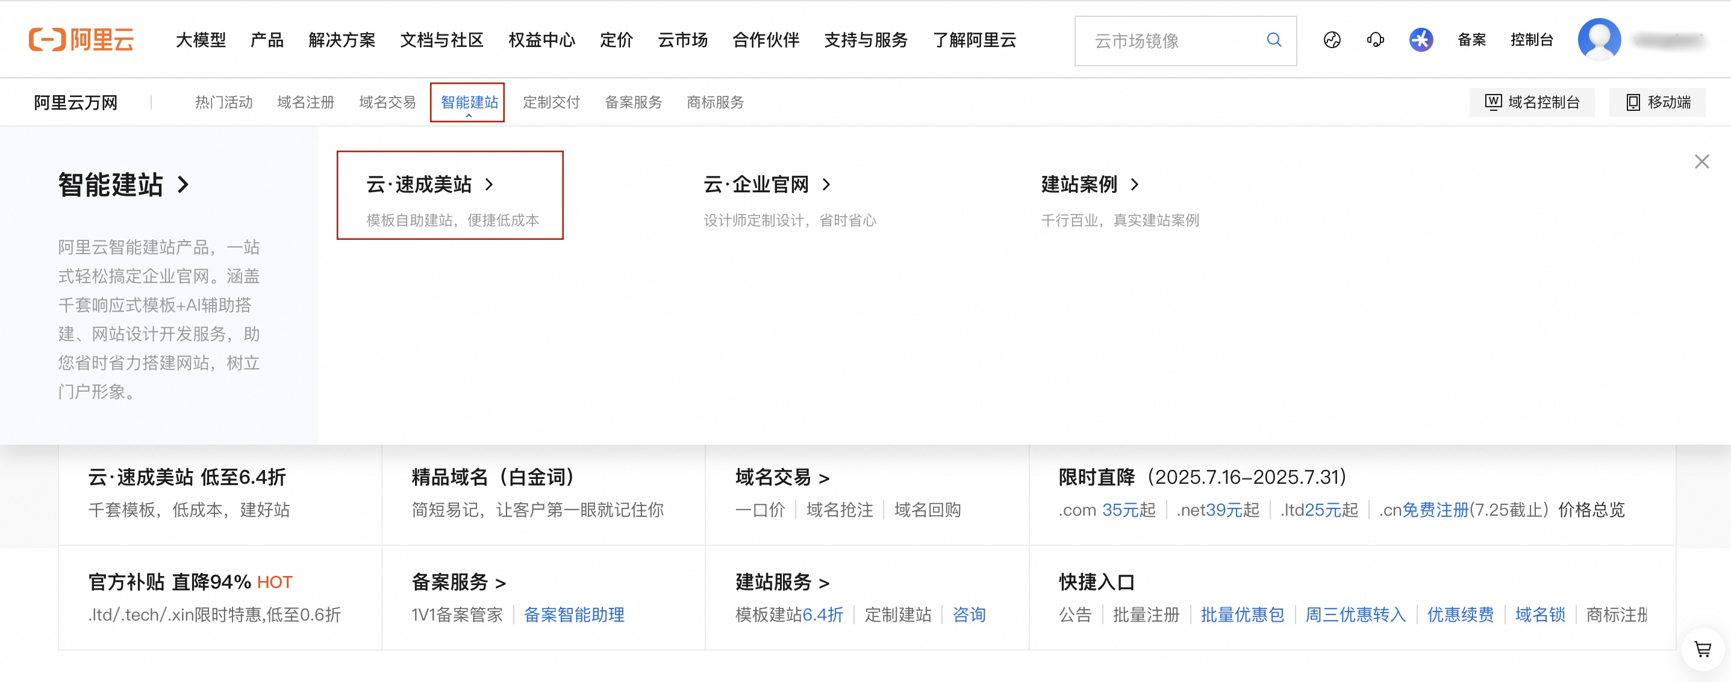The height and width of the screenshot is (682, 1731).
Task: Select the 智能建站 tab
Action: coord(469,102)
